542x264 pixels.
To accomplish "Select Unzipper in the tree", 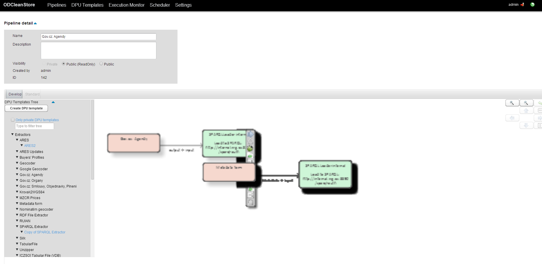I will (27, 250).
